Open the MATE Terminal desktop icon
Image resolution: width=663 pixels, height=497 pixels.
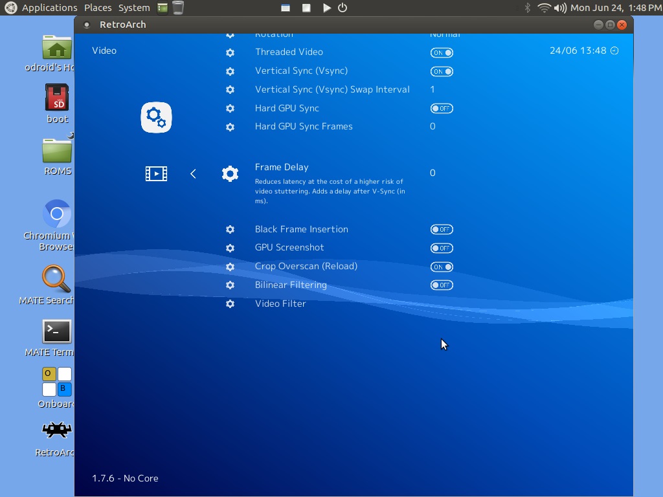tap(57, 331)
